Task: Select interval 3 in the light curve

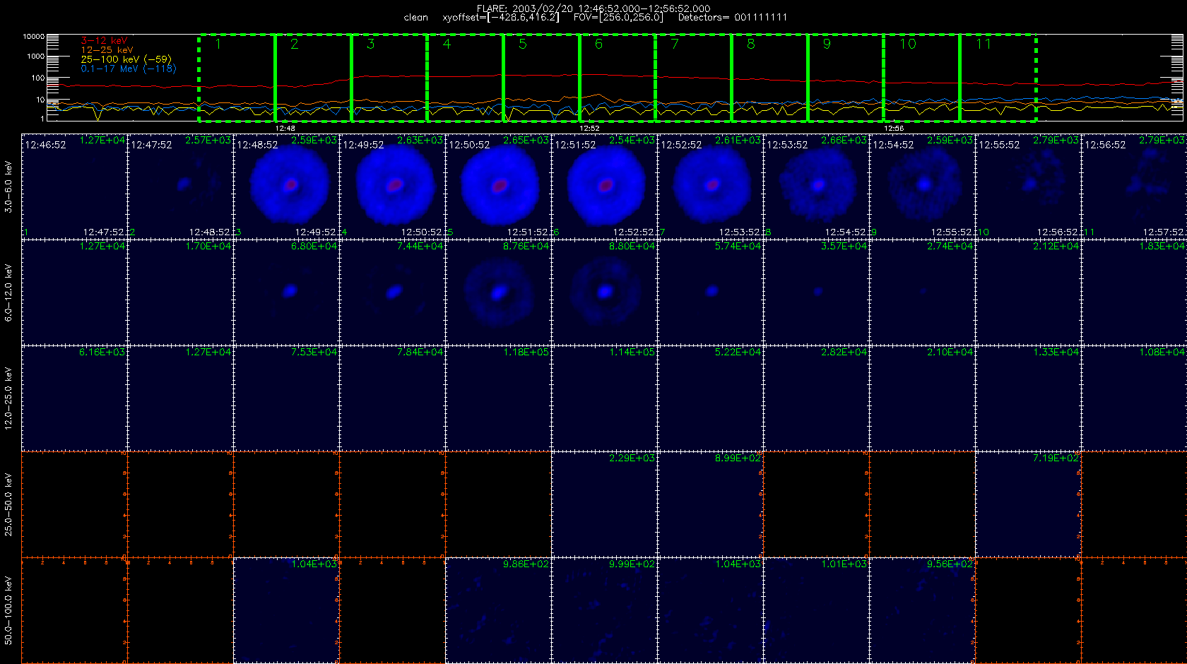Action: click(389, 78)
